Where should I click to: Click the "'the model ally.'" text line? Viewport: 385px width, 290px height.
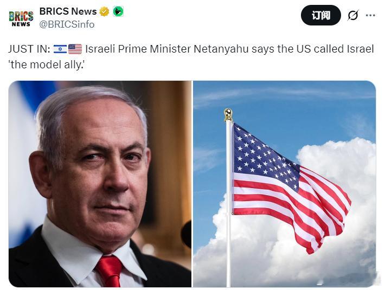(x=46, y=65)
